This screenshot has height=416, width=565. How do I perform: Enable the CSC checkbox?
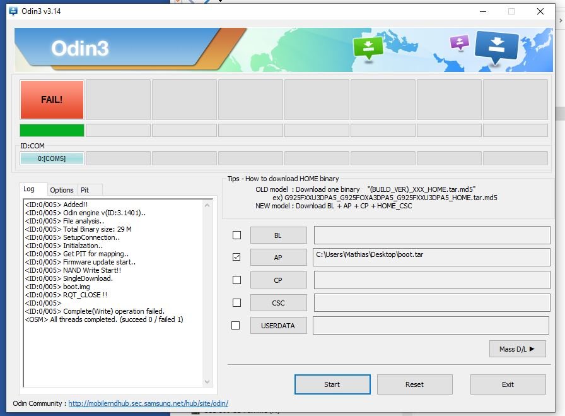pos(236,303)
